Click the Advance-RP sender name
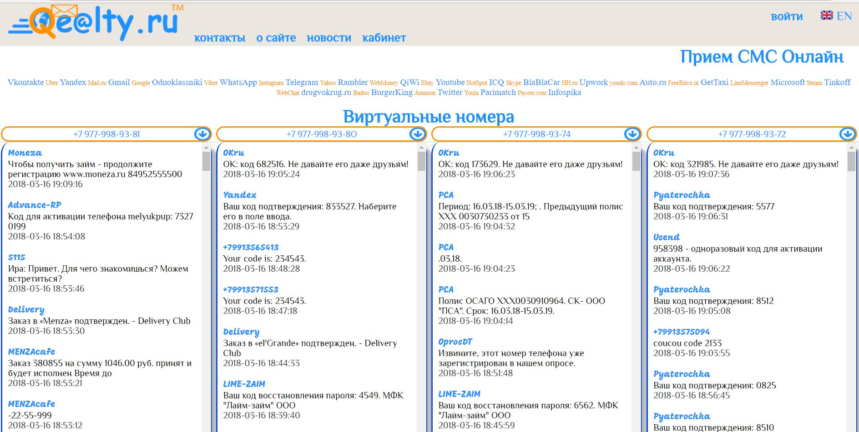 tap(35, 205)
